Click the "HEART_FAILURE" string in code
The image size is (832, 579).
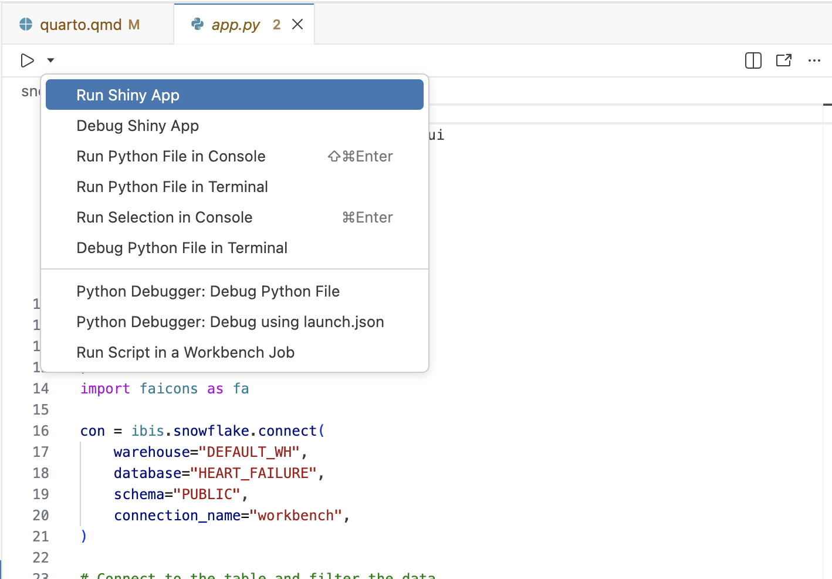click(253, 473)
